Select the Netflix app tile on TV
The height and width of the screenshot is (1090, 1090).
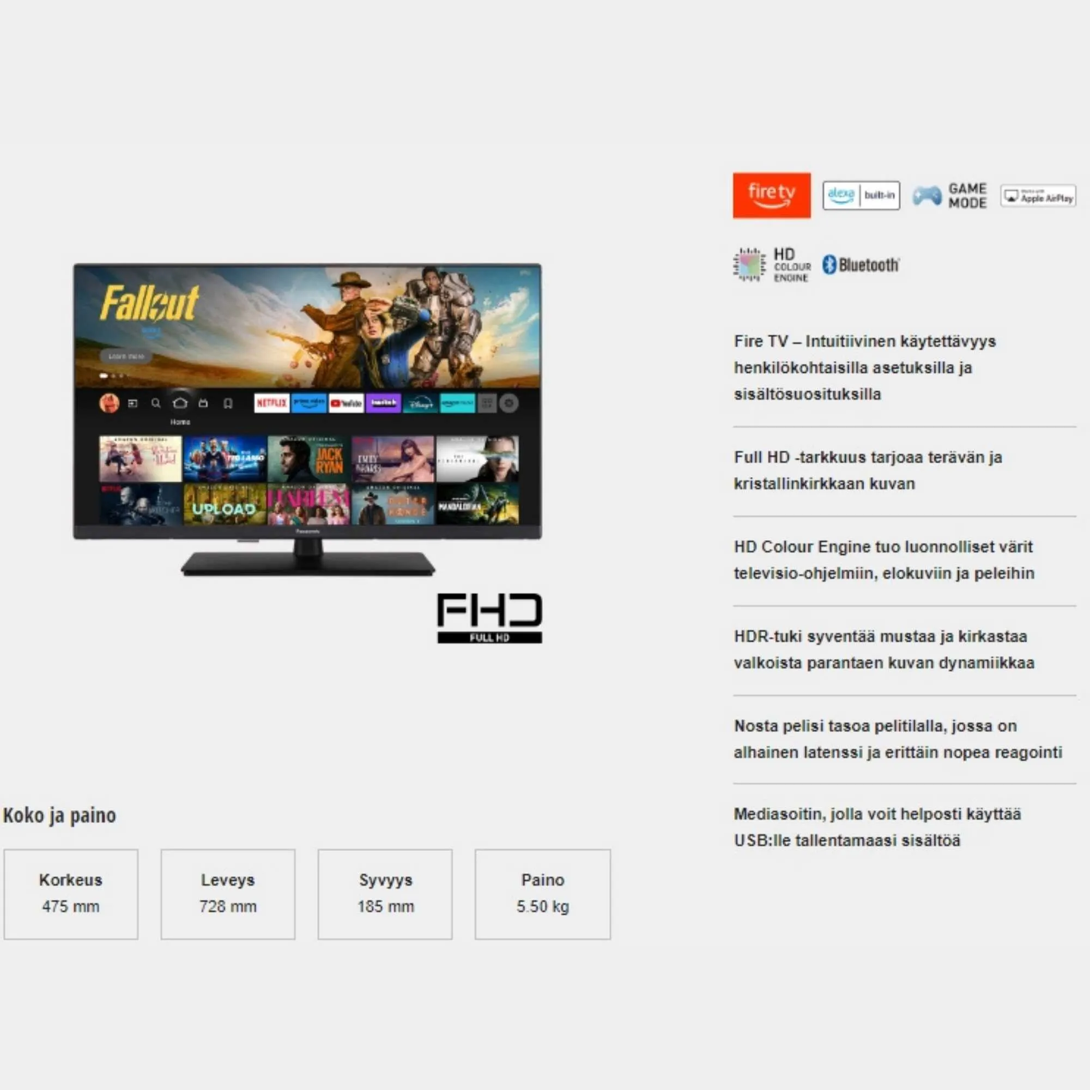tap(271, 403)
